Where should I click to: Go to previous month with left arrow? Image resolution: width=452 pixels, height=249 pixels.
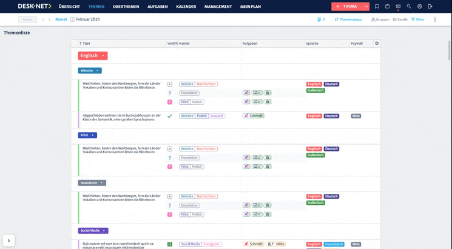click(x=43, y=19)
